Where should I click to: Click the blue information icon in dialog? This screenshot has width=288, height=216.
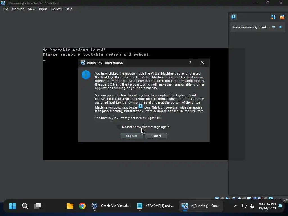[86, 75]
